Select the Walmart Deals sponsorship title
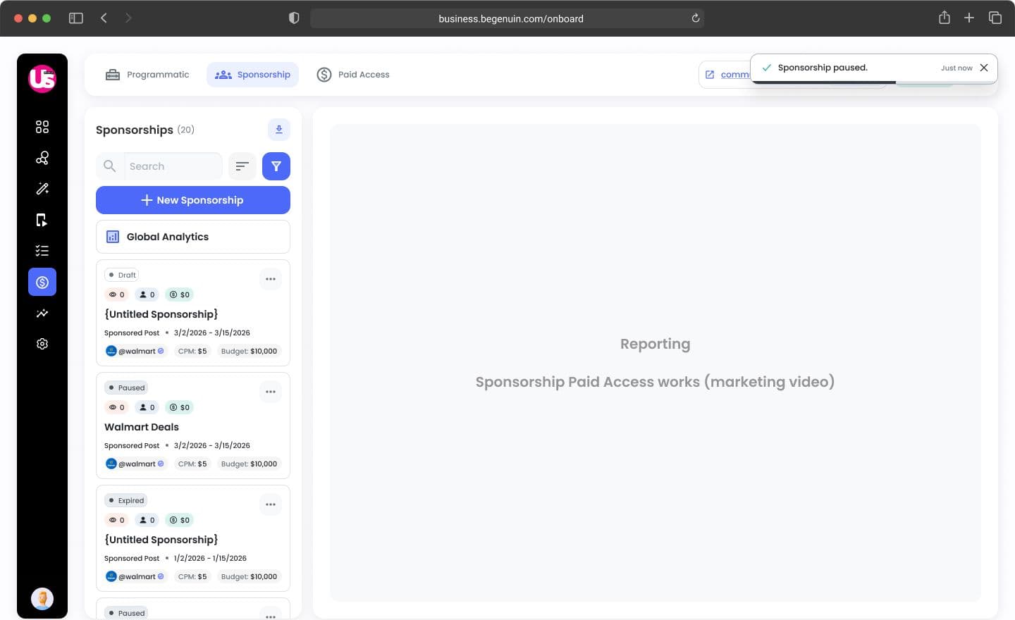Screen dimensions: 1015x620 coord(142,427)
